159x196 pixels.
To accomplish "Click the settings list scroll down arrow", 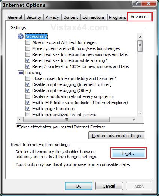I will click(x=140, y=113).
